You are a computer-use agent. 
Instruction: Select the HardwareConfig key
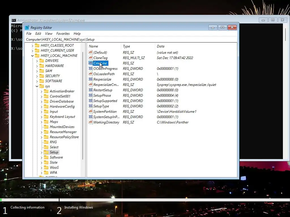click(62, 107)
